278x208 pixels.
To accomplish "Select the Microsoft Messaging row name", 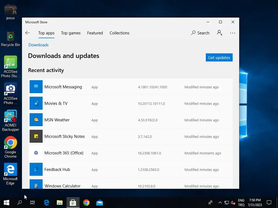I will pos(63,87).
